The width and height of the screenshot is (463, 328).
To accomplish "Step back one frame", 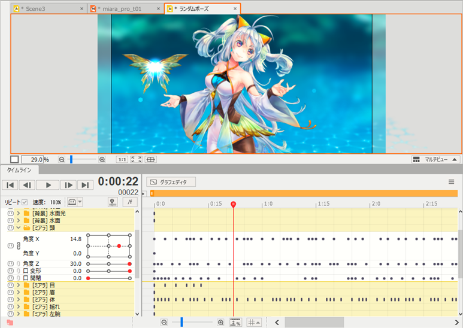I will pyautogui.click(x=28, y=185).
